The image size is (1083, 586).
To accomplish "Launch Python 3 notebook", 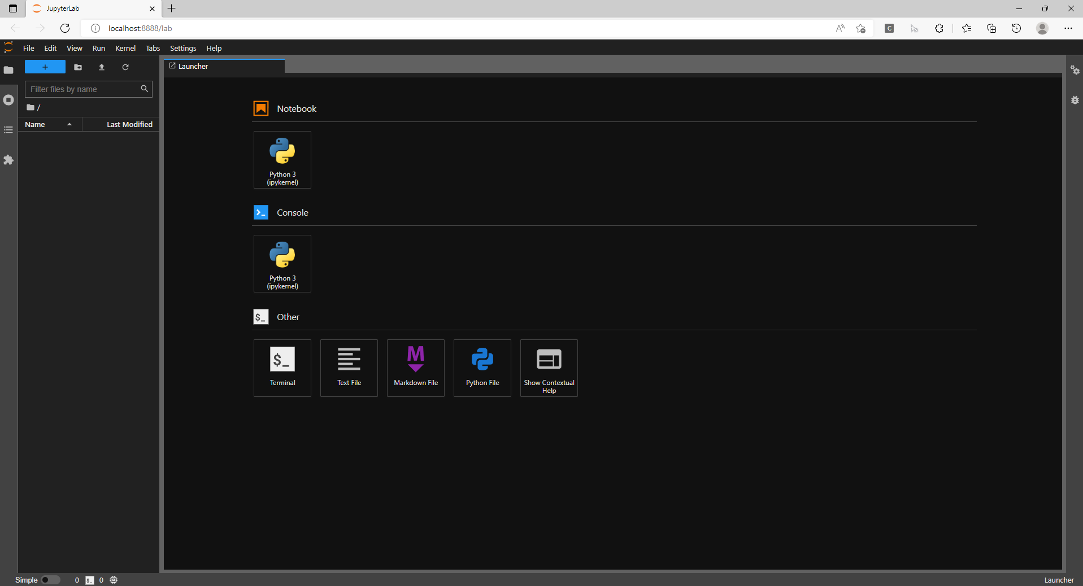I will pos(282,160).
